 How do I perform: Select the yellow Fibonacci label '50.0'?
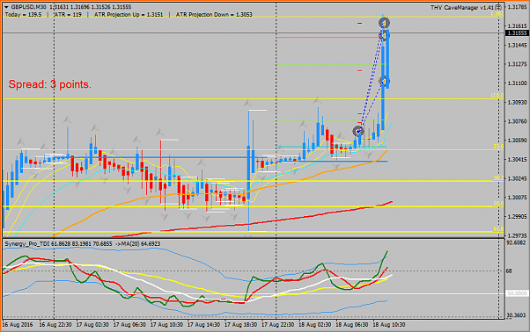(498, 204)
